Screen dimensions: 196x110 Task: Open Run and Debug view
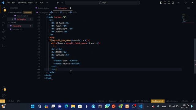(x=4, y=31)
